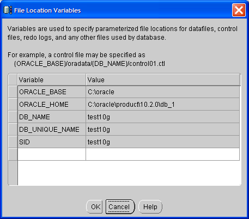Click the OK button
249x219 pixels.
94,206
